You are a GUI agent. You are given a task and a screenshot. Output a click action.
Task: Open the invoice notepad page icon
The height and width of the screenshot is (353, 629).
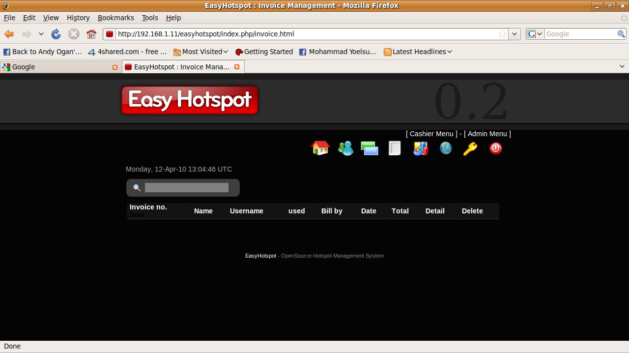[x=395, y=148]
